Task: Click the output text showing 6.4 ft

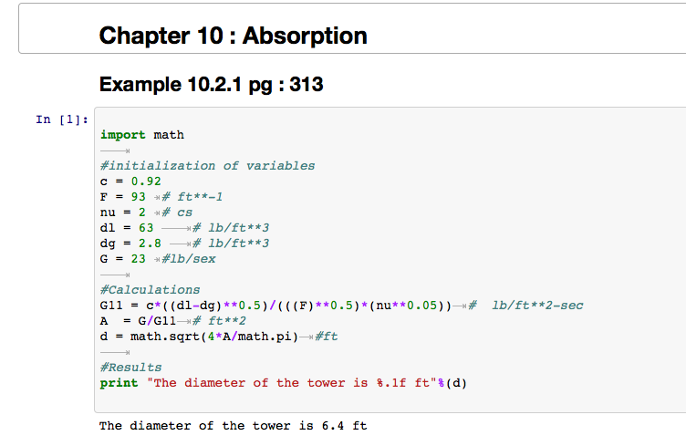Action: pos(234,425)
